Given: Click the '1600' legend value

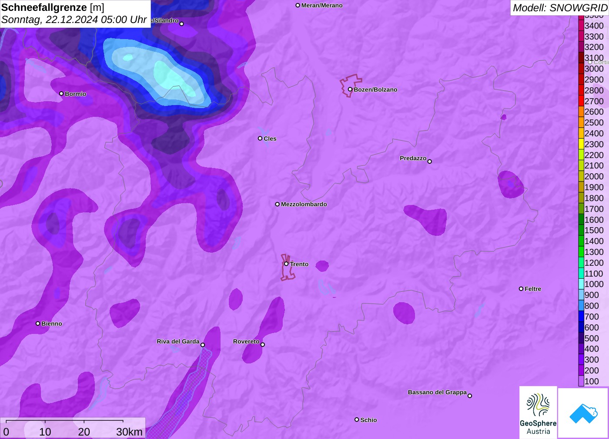Looking at the screenshot, I should click(594, 220).
